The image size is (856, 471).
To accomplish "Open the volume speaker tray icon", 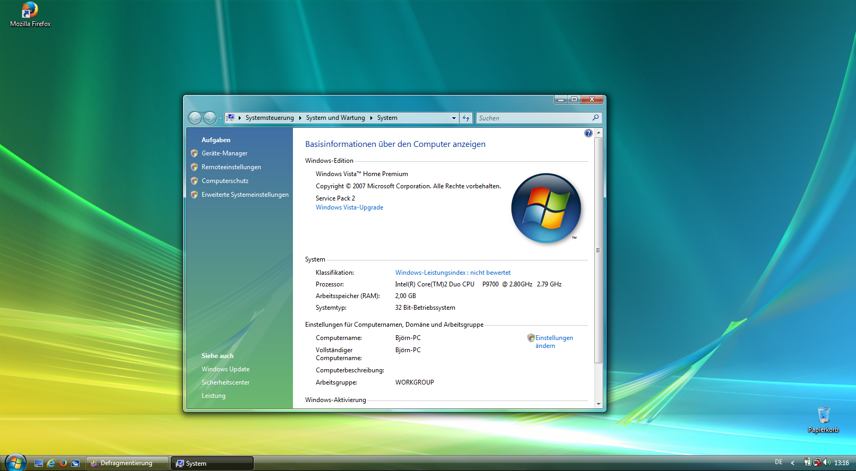I will pos(827,463).
